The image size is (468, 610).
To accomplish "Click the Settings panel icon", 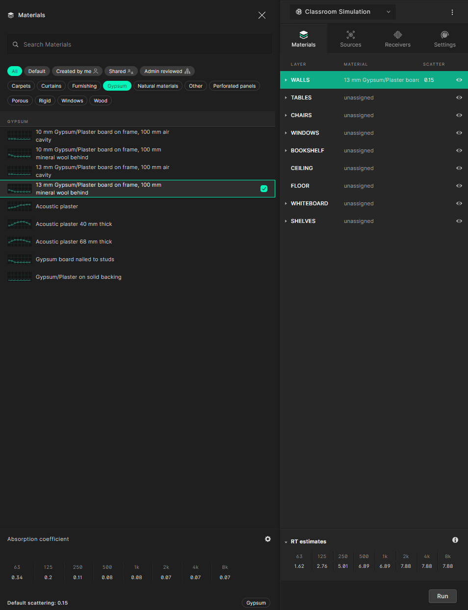I will (445, 35).
